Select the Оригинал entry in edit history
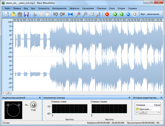 pyautogui.click(x=144, y=109)
